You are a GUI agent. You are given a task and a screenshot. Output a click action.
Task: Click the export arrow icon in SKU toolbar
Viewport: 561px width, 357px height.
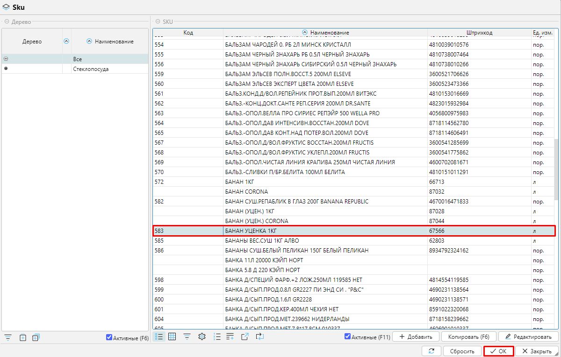245,336
